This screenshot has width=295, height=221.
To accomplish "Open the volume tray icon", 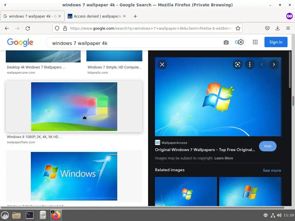I will (x=279, y=215).
